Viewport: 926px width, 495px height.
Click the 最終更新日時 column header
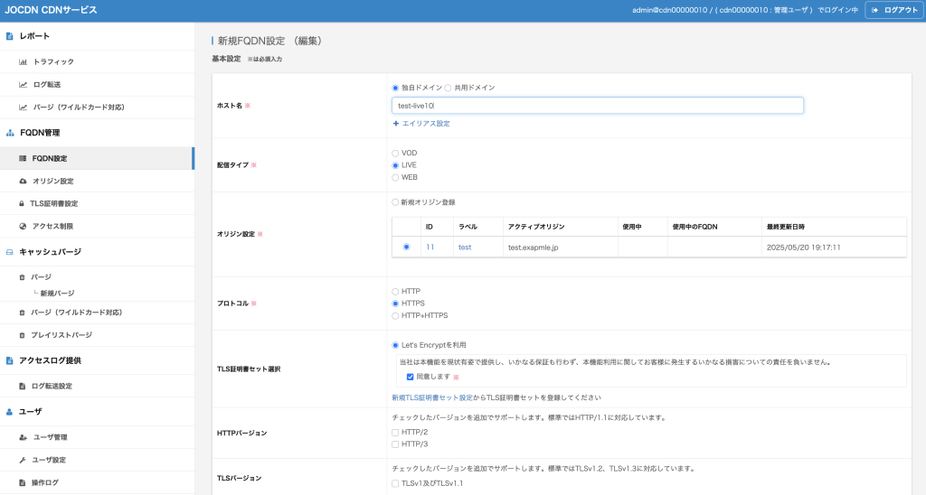pyautogui.click(x=786, y=227)
